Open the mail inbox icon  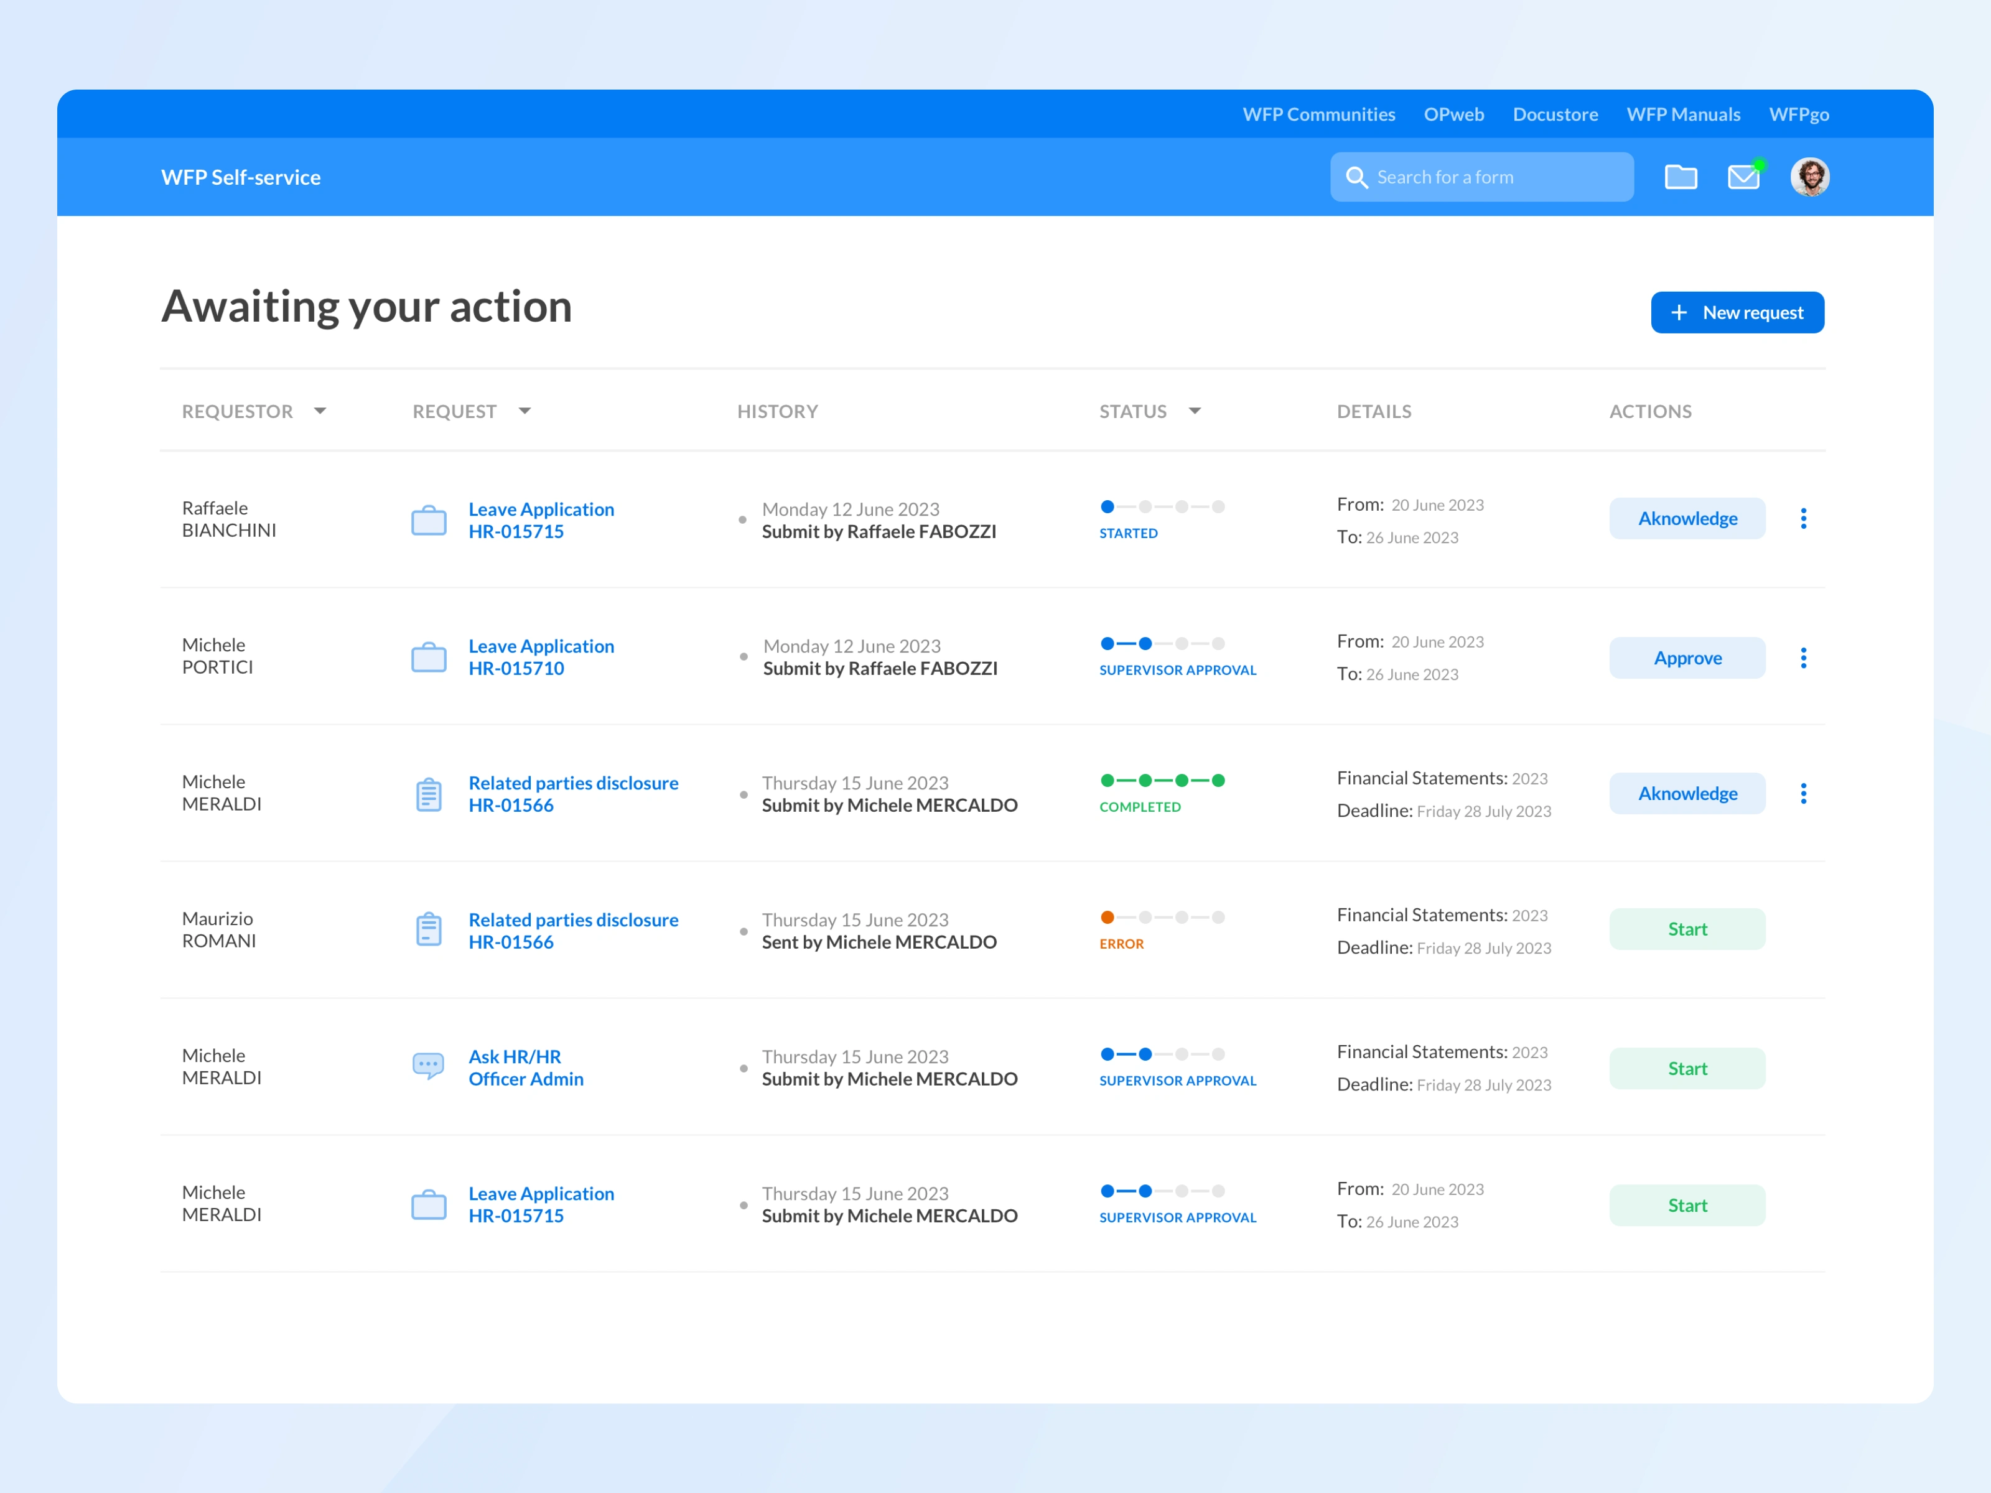(1743, 177)
